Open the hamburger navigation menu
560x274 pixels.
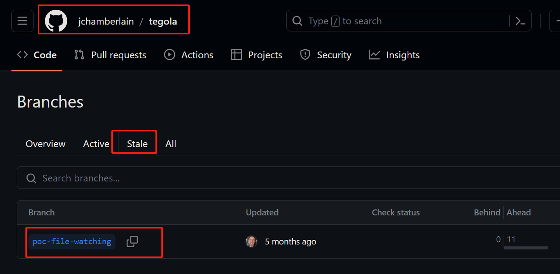click(x=22, y=21)
